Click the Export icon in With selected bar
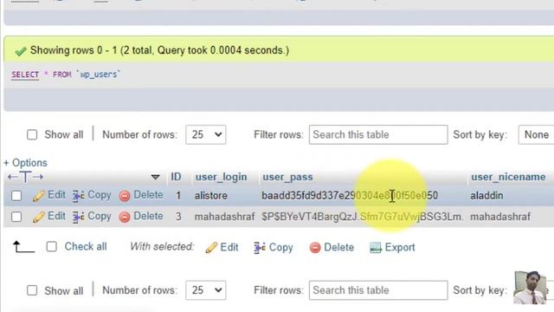Screen dimensions: 554x312 [x=375, y=248]
